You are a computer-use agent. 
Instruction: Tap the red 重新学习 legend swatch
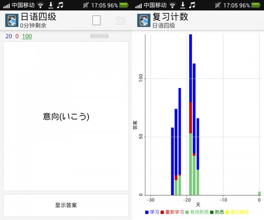(162, 212)
